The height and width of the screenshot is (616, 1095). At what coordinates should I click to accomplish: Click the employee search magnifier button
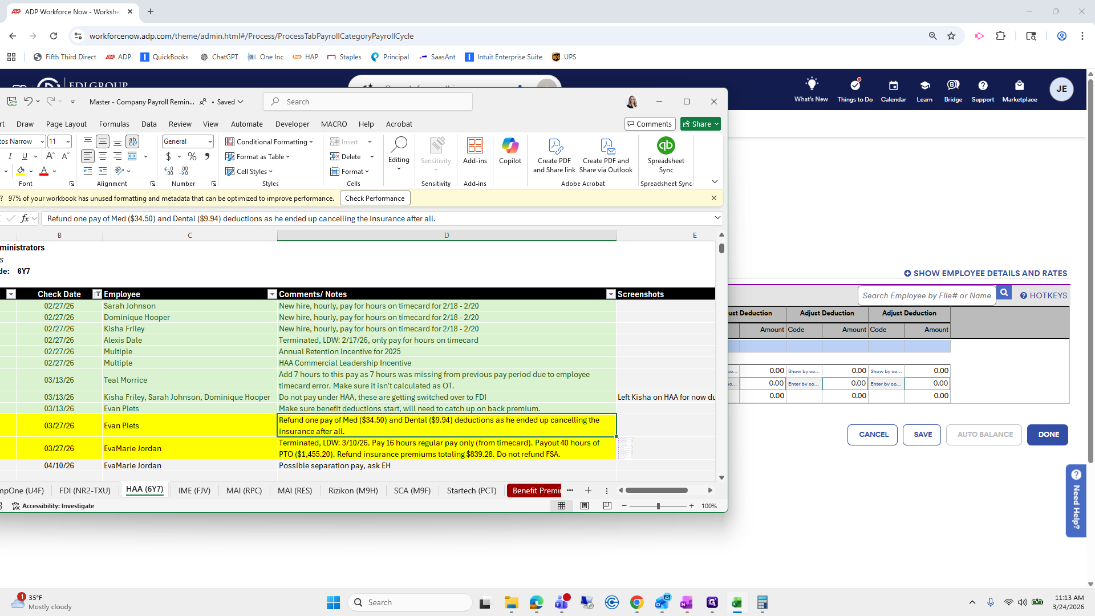point(1004,293)
